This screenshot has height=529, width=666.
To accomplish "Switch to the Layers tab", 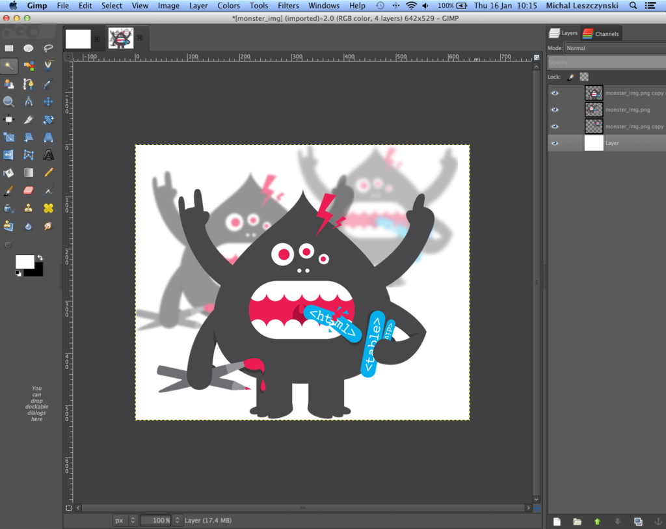I will (564, 33).
